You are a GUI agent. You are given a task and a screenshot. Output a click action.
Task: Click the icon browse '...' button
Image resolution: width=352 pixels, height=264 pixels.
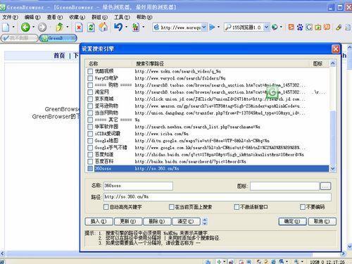325,186
